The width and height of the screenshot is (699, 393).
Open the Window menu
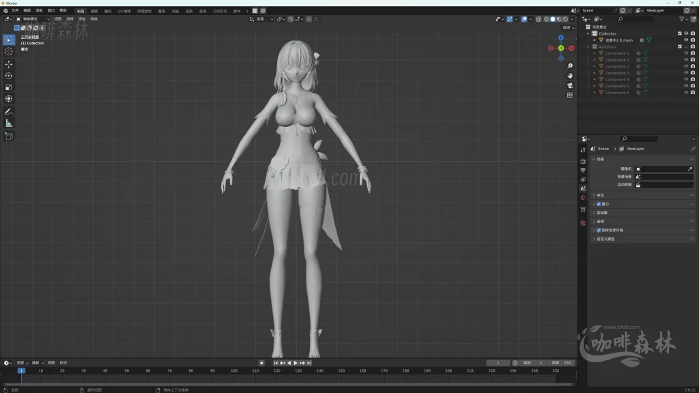click(x=51, y=11)
